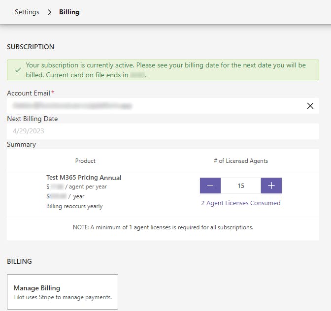Click the licensed agents number box
Screen dimensions: 331x311
pos(241,186)
